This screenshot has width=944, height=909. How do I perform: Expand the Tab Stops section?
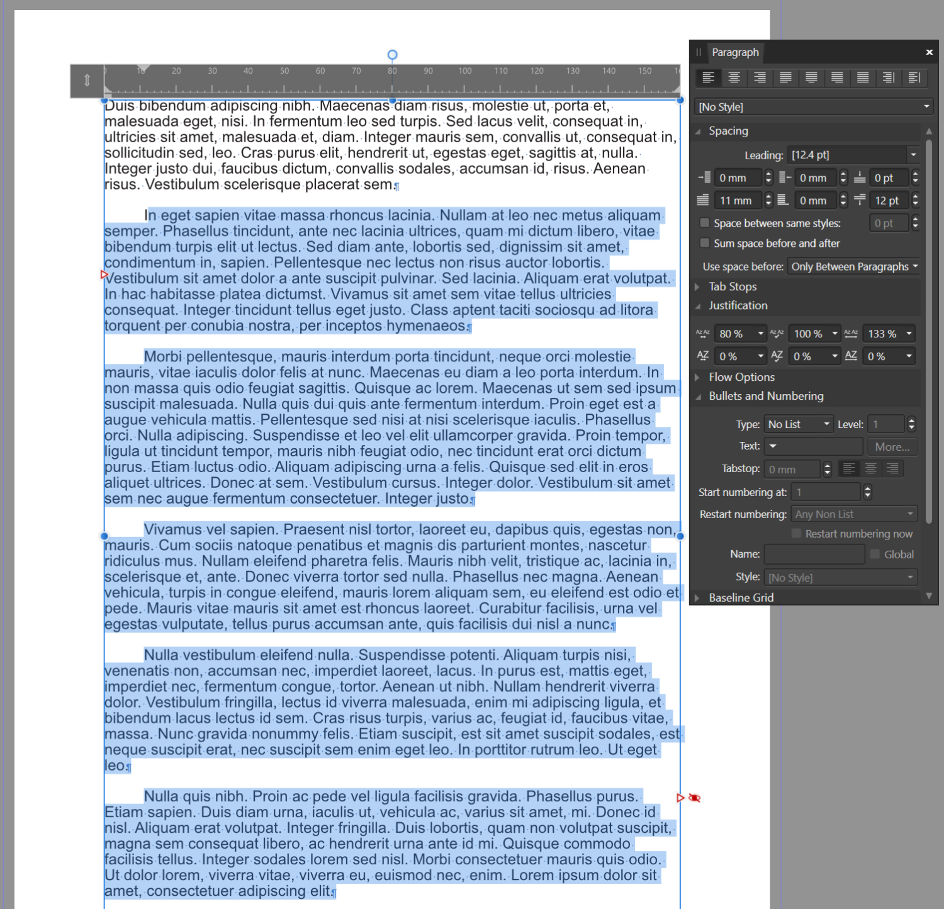click(733, 286)
